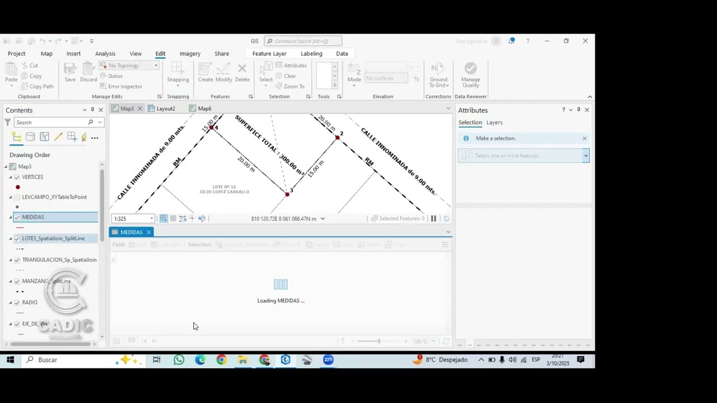Select List By Snapping icon
The image size is (717, 403).
(x=72, y=137)
